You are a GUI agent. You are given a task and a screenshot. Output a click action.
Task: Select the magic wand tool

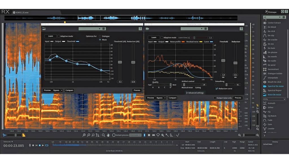167,135
